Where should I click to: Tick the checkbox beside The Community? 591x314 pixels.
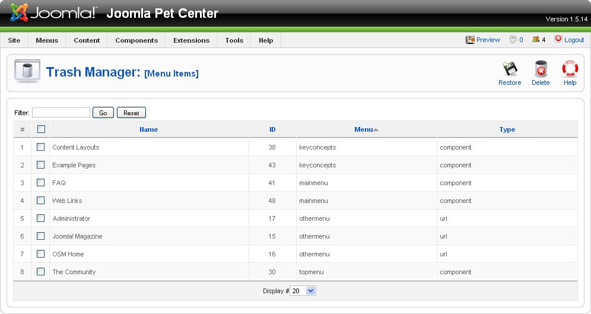(x=41, y=271)
